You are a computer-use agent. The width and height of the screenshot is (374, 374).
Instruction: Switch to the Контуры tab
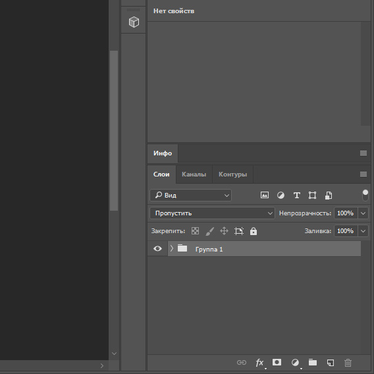(x=233, y=174)
